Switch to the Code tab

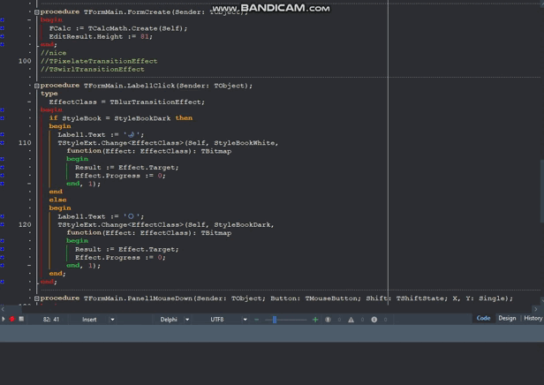[x=483, y=318]
